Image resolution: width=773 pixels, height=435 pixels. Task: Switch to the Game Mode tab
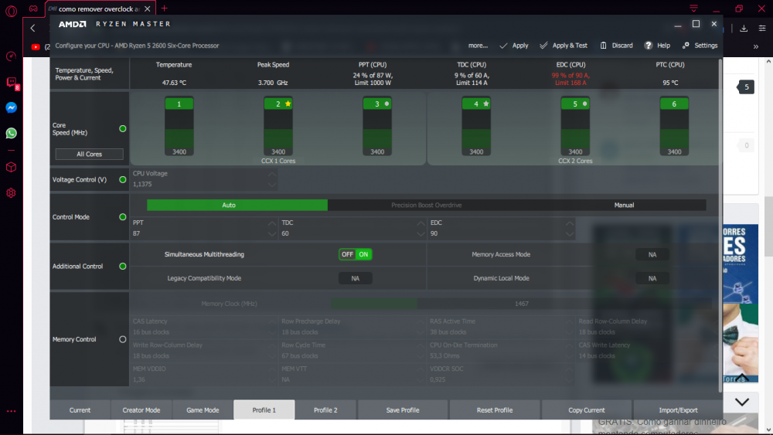203,410
